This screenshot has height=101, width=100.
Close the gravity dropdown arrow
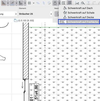point(59,3)
